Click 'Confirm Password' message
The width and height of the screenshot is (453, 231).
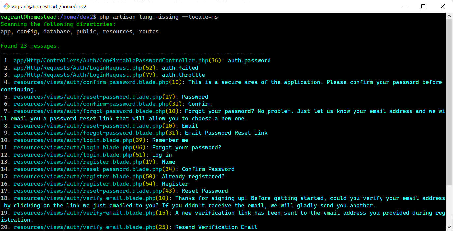point(208,169)
